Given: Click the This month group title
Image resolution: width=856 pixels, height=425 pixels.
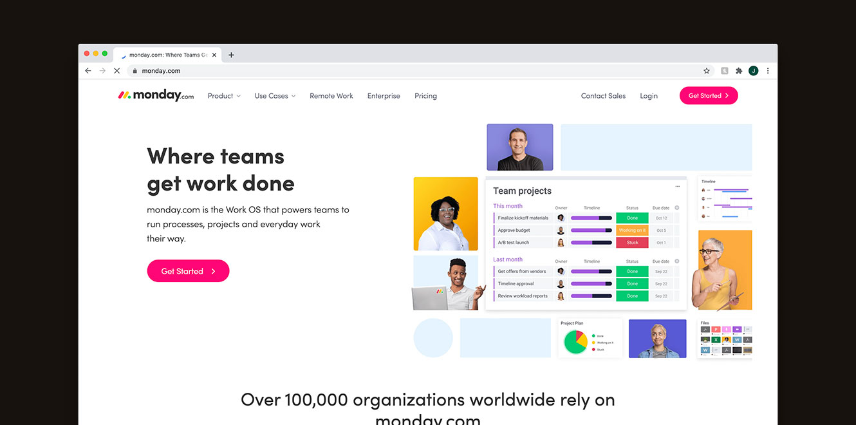Looking at the screenshot, I should pos(508,206).
